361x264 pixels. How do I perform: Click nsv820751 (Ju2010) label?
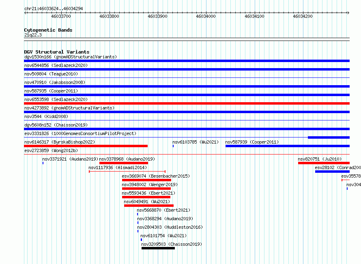[x=320, y=159]
